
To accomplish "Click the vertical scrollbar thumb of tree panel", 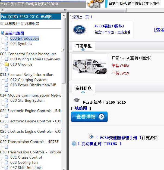I will (64, 51).
